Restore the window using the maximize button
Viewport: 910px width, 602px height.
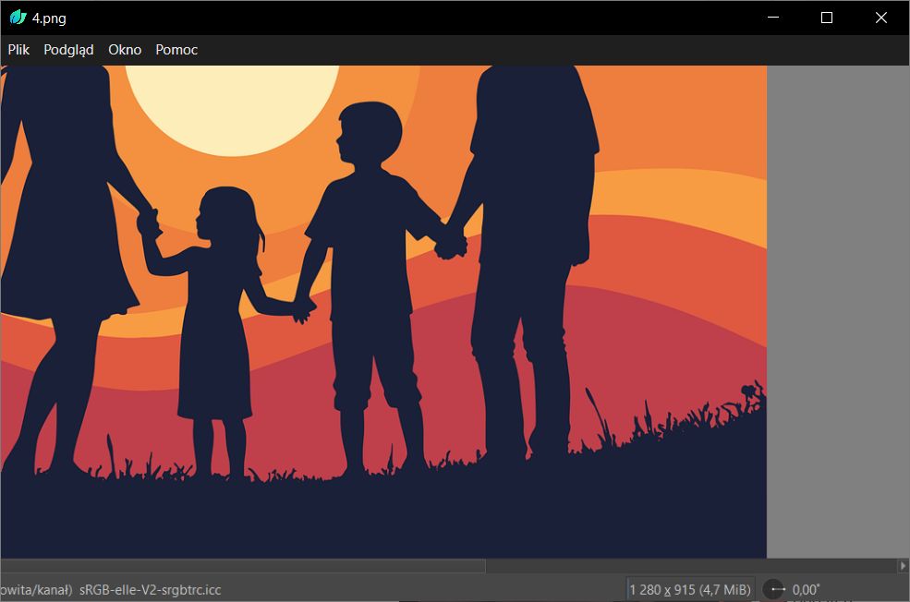(825, 17)
